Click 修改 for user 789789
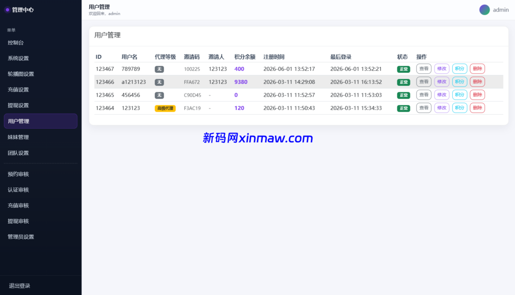 tap(442, 68)
